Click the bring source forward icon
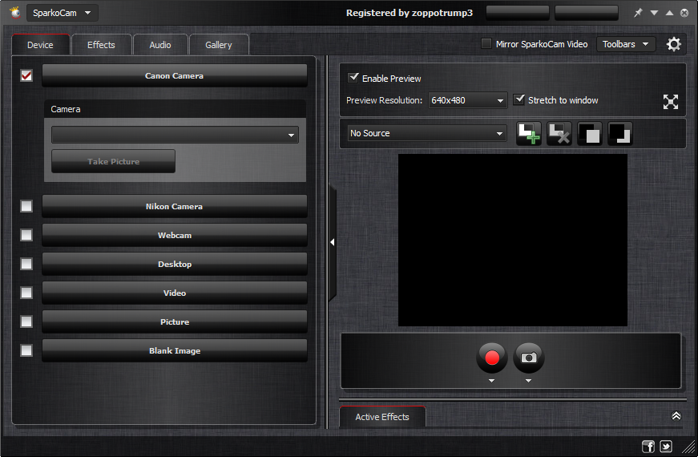698x457 pixels. point(589,133)
